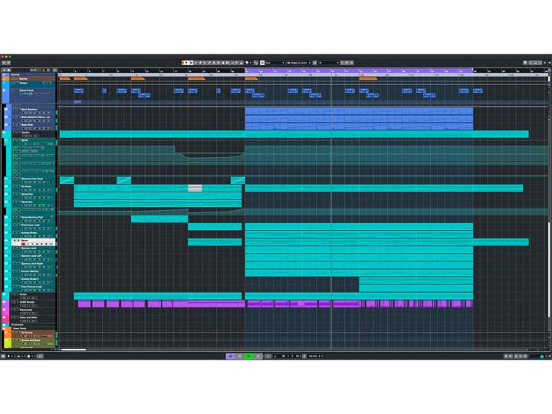This screenshot has width=552, height=414.
Task: Click the Stop button in transport bar
Action: (239, 356)
